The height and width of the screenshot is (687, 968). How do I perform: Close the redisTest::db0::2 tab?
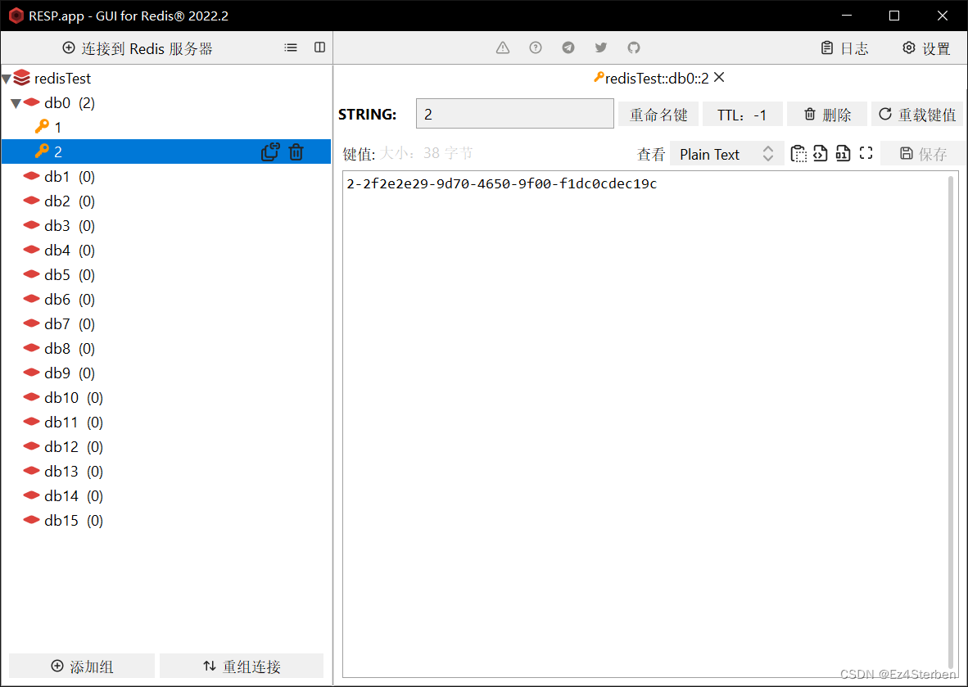(x=719, y=78)
